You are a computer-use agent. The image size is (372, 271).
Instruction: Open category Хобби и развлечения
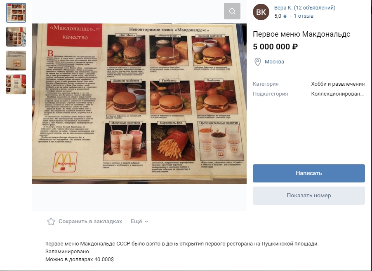338,84
